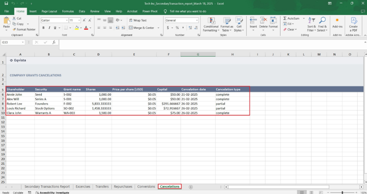
Task: Apply fill color bucket
Action: (77, 28)
